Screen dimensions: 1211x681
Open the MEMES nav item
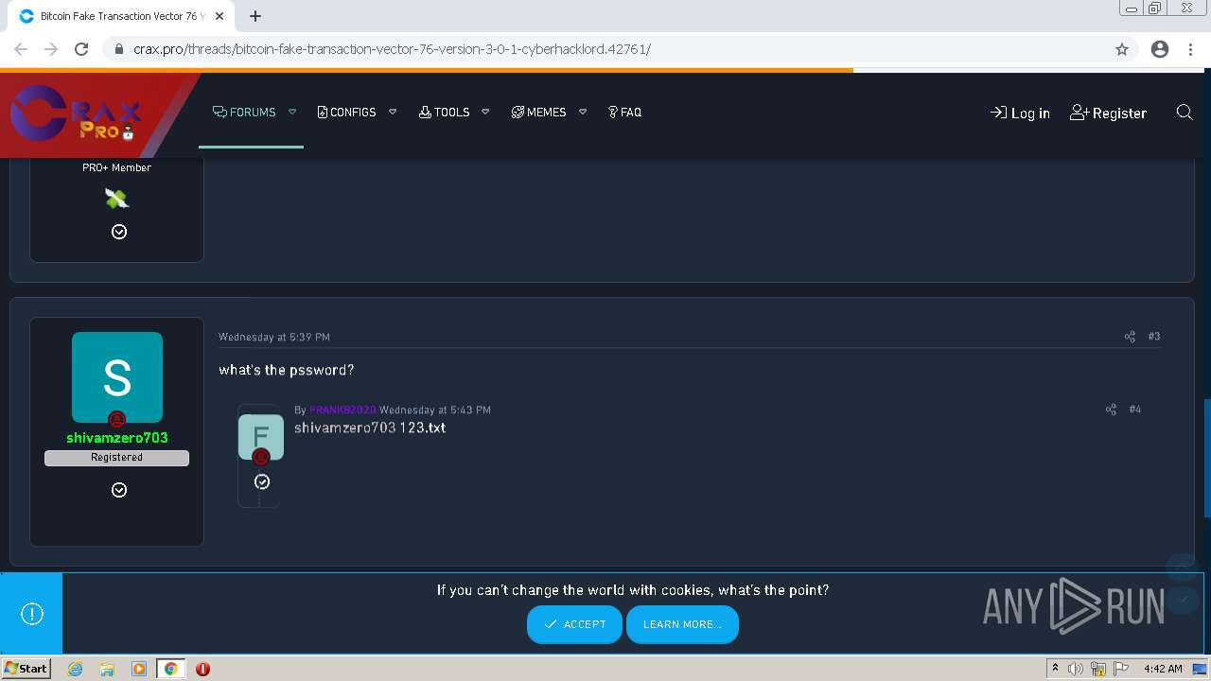tap(538, 112)
